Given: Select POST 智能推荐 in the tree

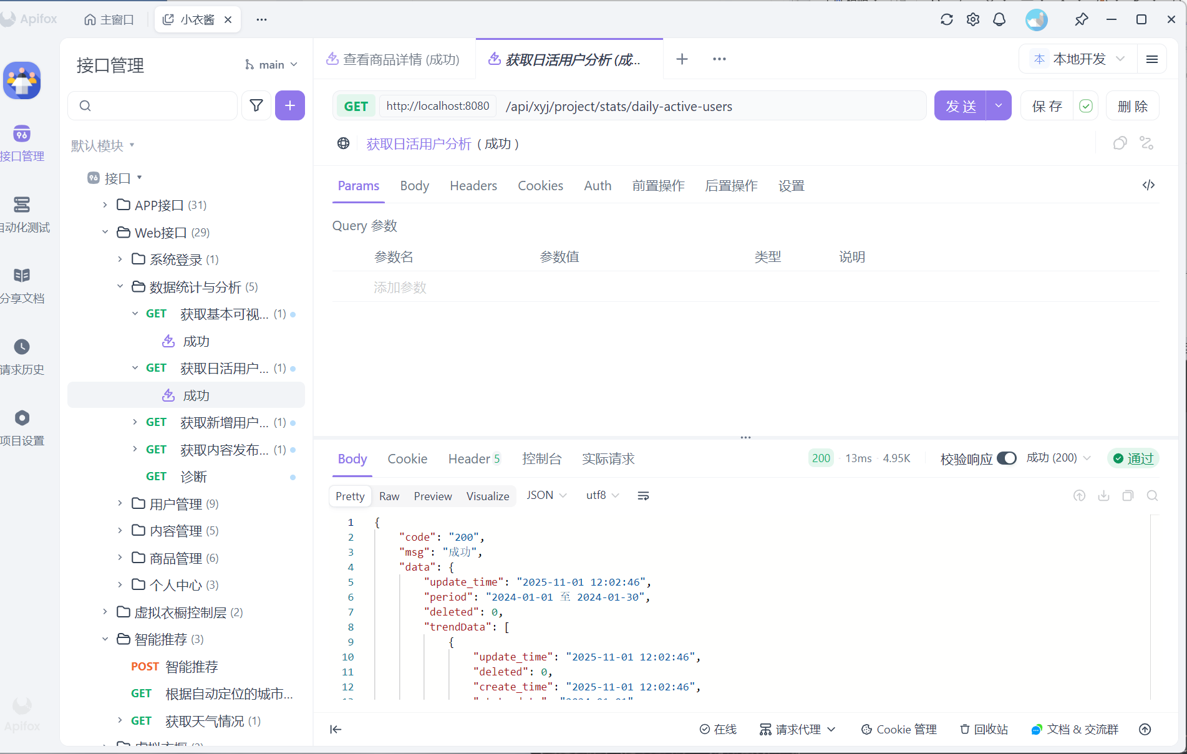Looking at the screenshot, I should [x=175, y=667].
